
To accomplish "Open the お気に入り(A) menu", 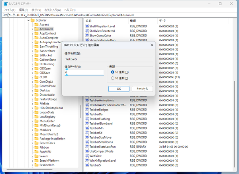I will [53, 10].
